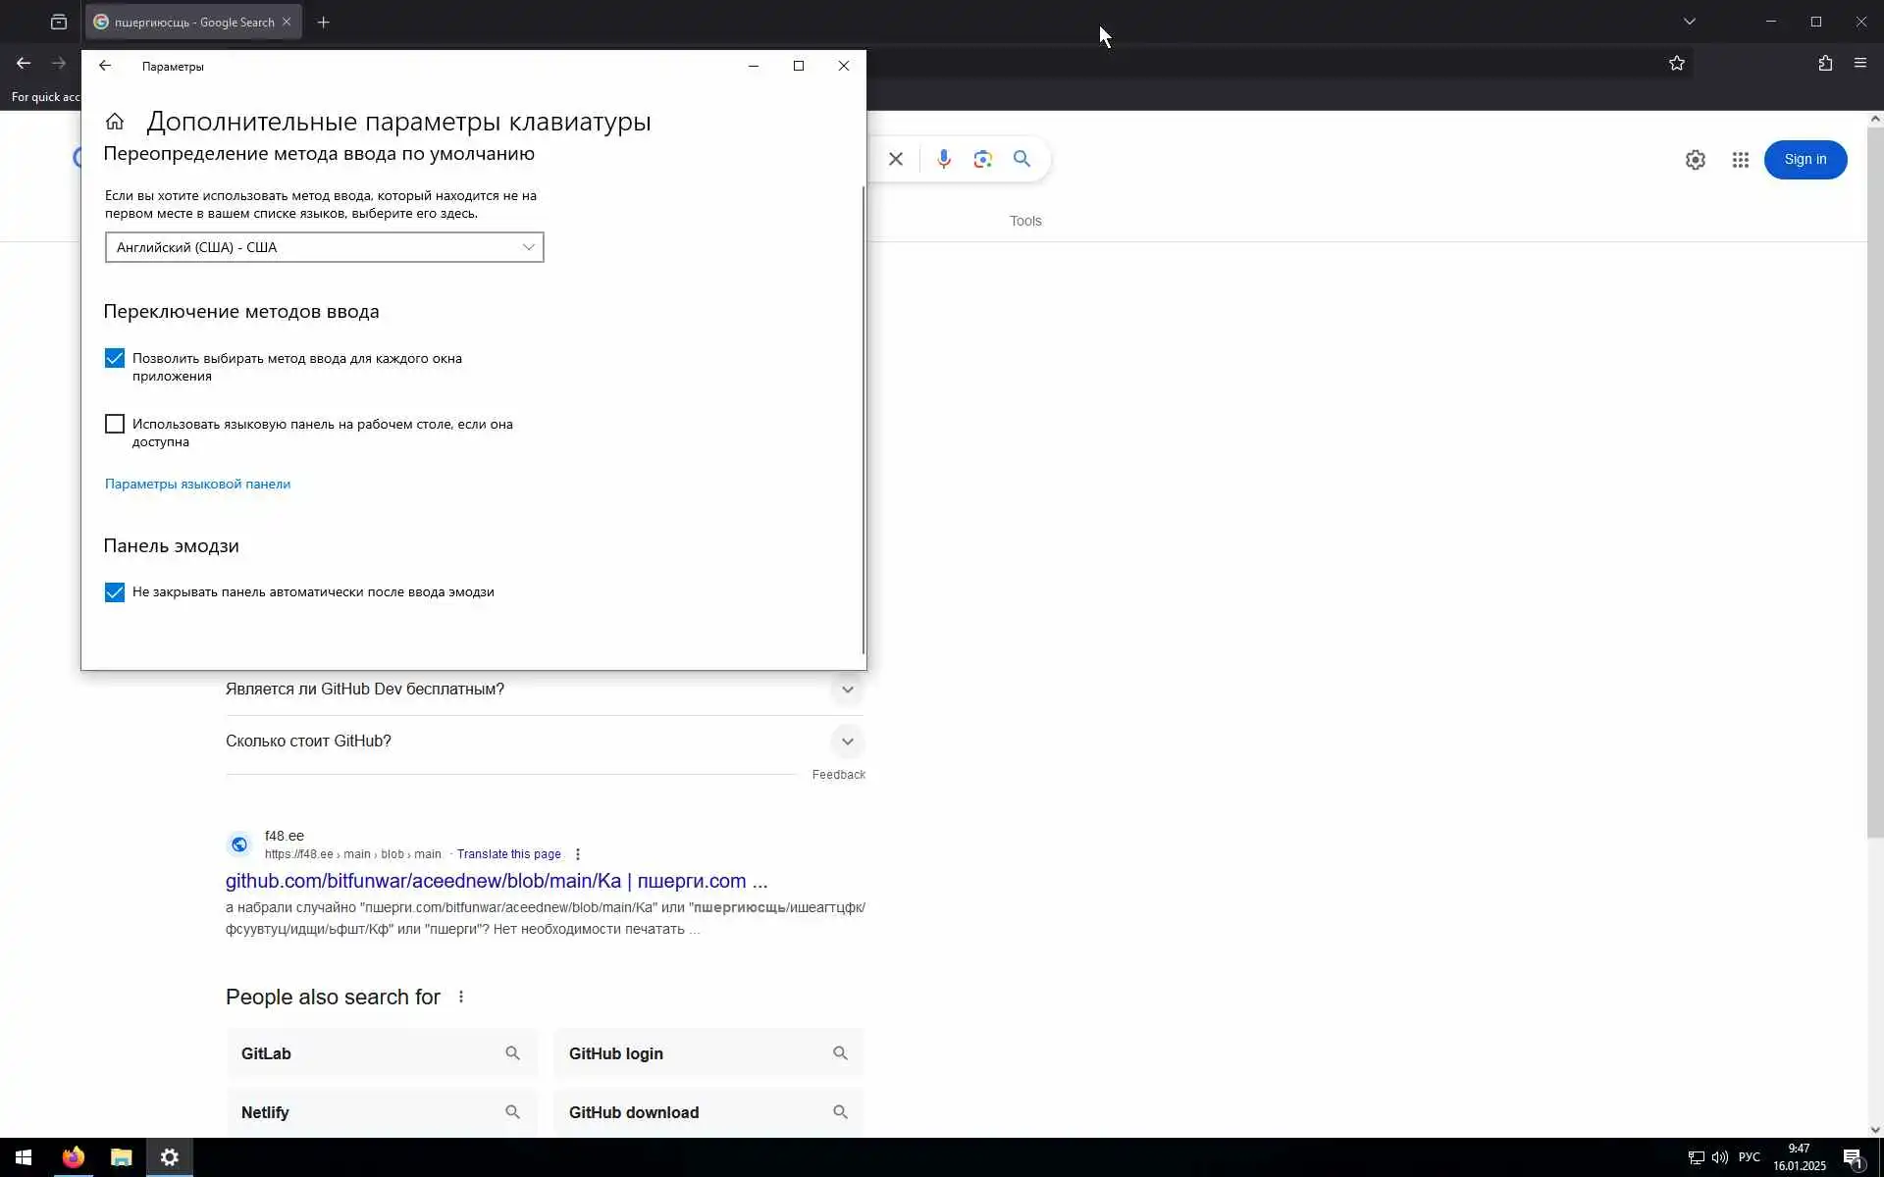The width and height of the screenshot is (1884, 1177).
Task: Click the РУС language indicator in taskbar
Action: 1749,1157
